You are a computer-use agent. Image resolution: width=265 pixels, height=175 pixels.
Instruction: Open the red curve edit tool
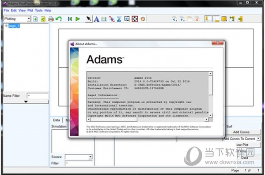click(112, 19)
